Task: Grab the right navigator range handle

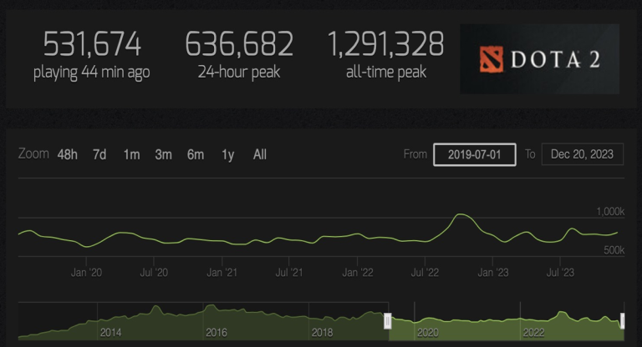Action: (622, 321)
